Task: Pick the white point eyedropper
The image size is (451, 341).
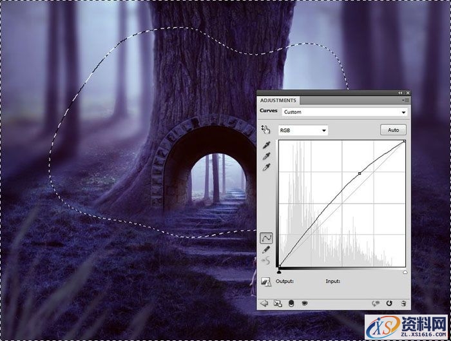Action: coord(265,167)
